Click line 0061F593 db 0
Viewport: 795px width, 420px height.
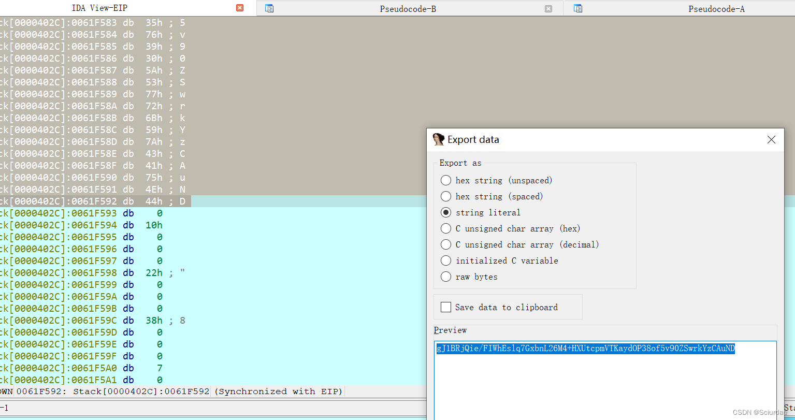[x=82, y=213]
